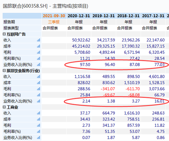Click the 工商业 revenue value 1,616.10
This screenshot has height=141, width=169.
coord(132,113)
